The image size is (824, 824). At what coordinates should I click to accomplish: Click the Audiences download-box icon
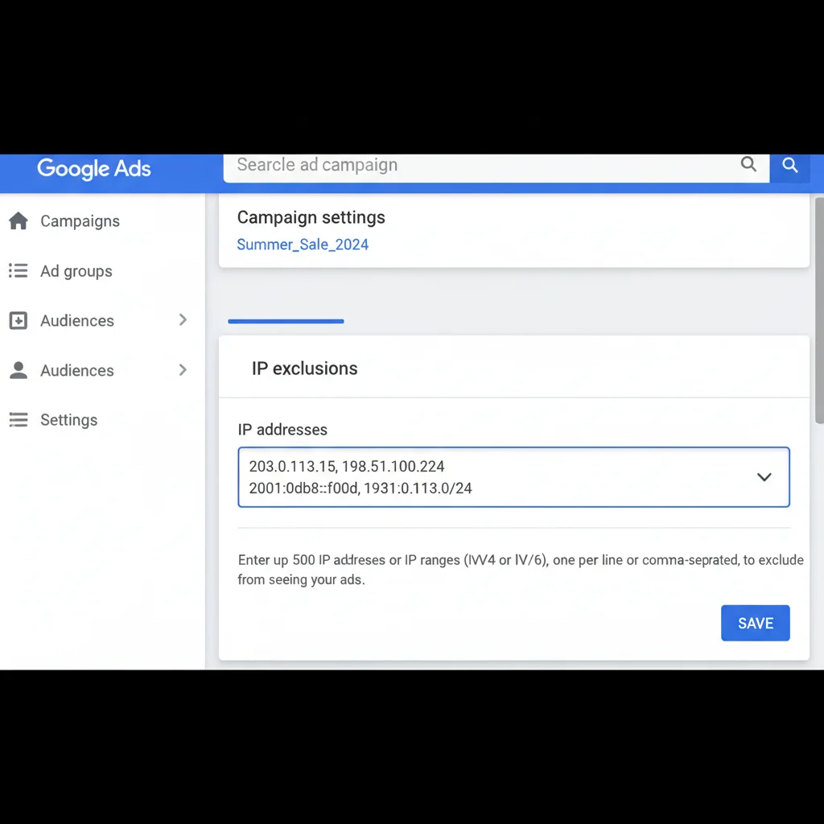(19, 320)
